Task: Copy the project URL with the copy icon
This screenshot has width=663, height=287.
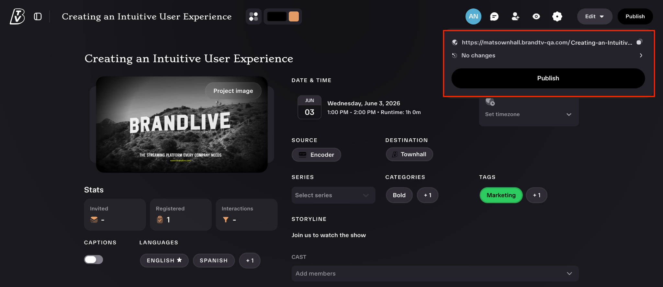Action: pyautogui.click(x=639, y=42)
